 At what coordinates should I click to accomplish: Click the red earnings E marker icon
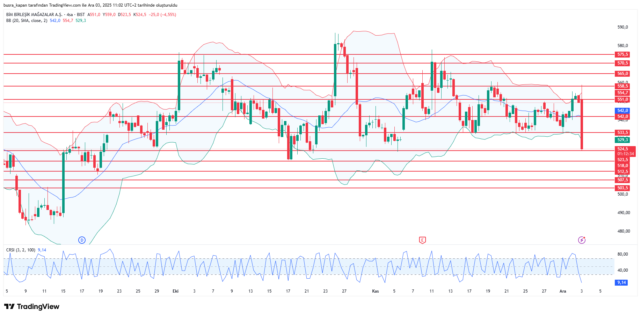pos(422,240)
